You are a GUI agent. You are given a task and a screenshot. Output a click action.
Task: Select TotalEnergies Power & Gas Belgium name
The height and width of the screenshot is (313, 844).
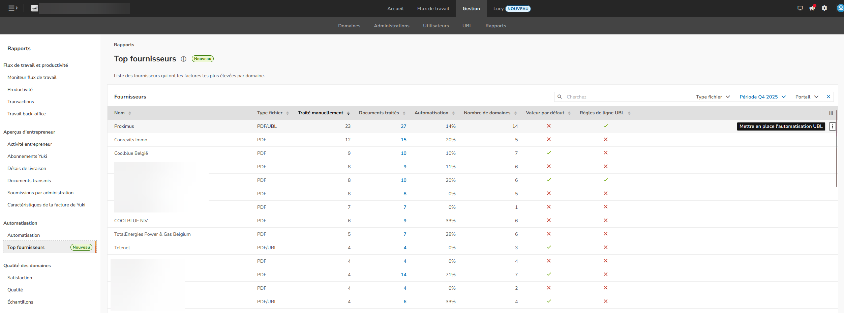tap(152, 234)
